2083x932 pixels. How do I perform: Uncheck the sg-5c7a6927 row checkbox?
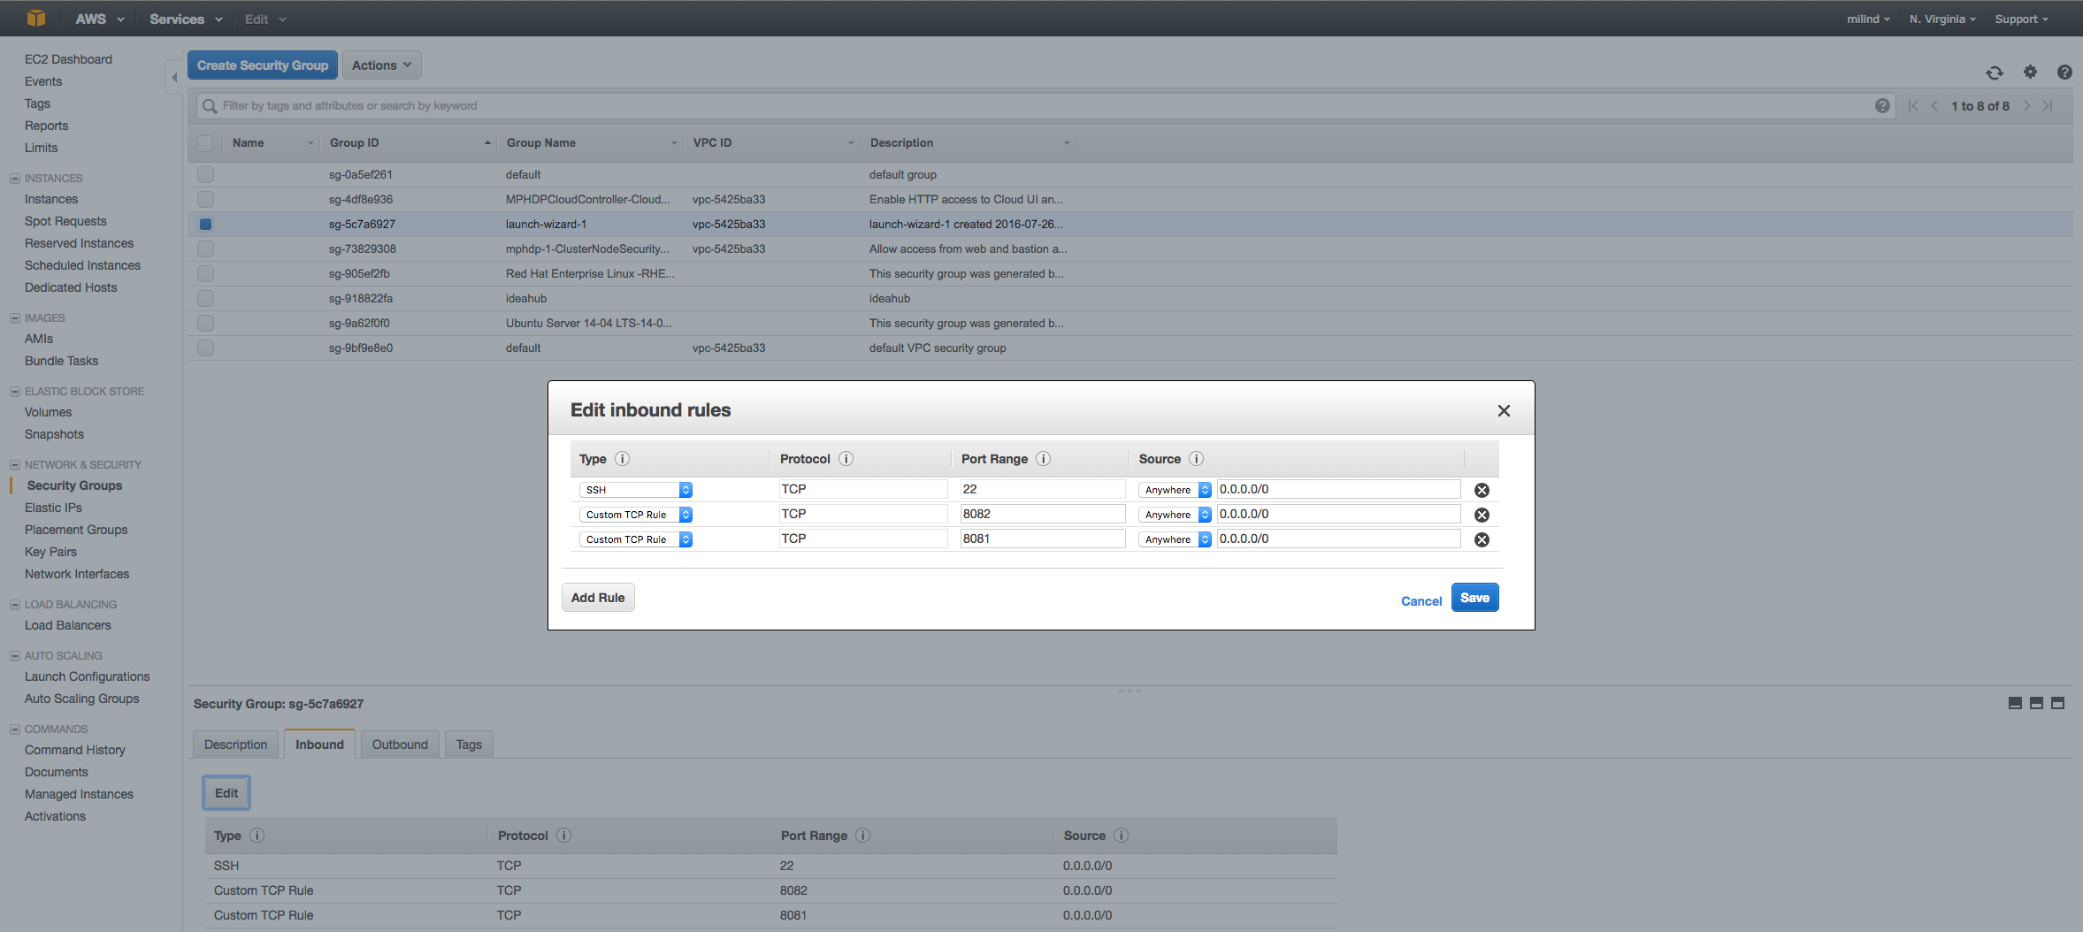205,224
